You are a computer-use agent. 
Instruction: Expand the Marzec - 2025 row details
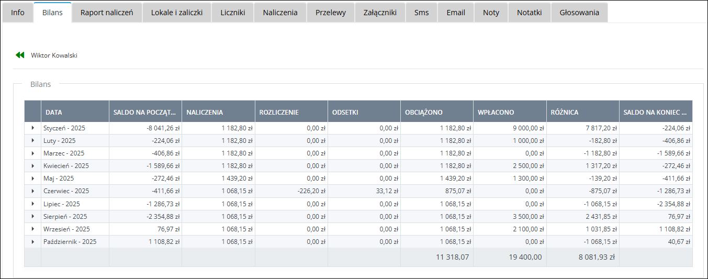coord(32,153)
